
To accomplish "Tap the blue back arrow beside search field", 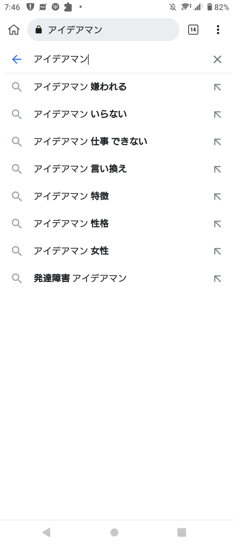I will point(17,59).
